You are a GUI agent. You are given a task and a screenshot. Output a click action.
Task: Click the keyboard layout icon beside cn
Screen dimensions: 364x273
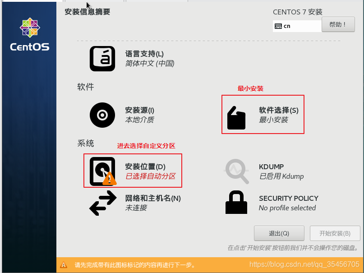coord(278,26)
